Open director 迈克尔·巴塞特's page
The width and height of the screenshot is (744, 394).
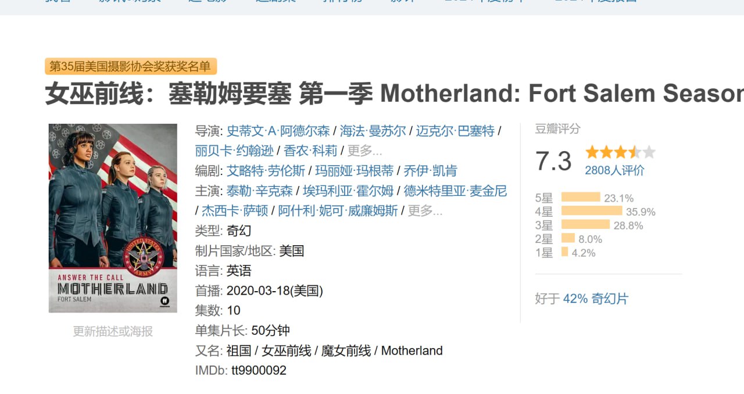[455, 131]
